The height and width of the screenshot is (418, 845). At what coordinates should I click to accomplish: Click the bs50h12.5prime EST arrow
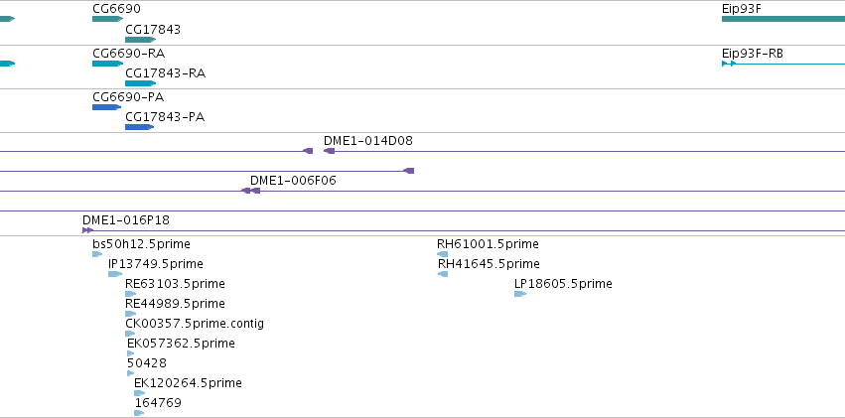[97, 254]
